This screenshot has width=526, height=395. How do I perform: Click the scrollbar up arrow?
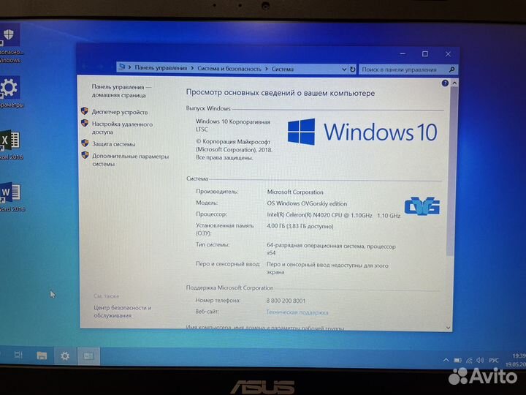click(454, 83)
